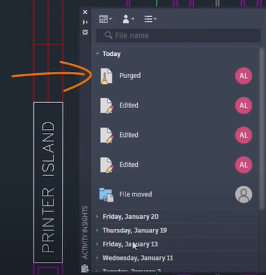
Task: Select the third Edited activity icon
Action: tap(107, 166)
